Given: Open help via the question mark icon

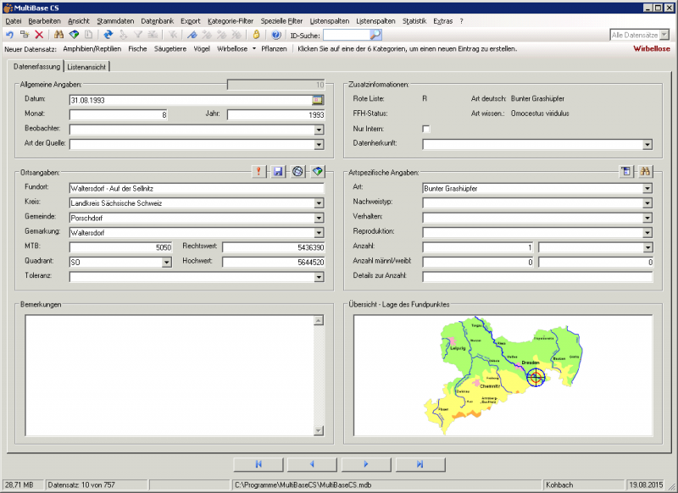Looking at the screenshot, I should [275, 35].
